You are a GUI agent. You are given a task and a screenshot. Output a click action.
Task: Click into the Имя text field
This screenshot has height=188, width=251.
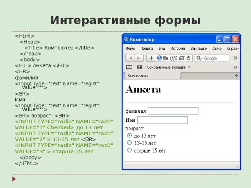click(x=162, y=120)
